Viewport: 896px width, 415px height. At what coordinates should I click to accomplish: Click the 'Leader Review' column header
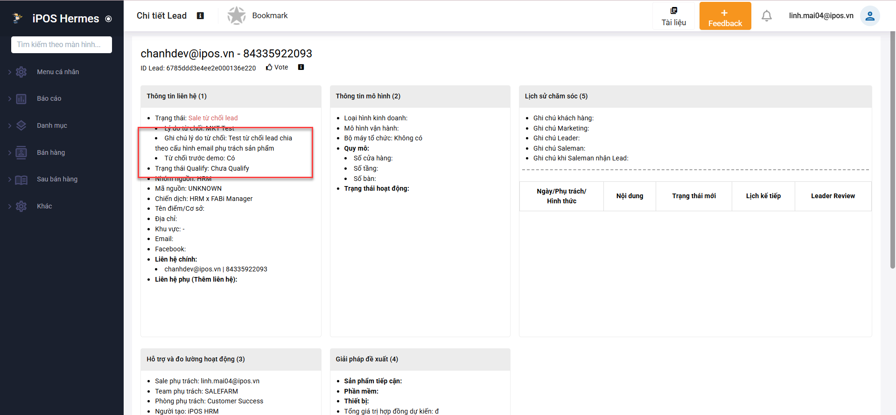pos(833,196)
